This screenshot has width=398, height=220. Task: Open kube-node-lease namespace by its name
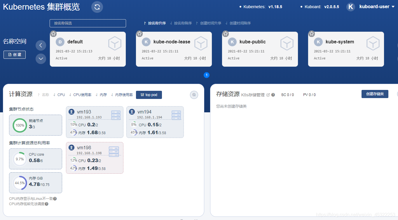coord(172,42)
